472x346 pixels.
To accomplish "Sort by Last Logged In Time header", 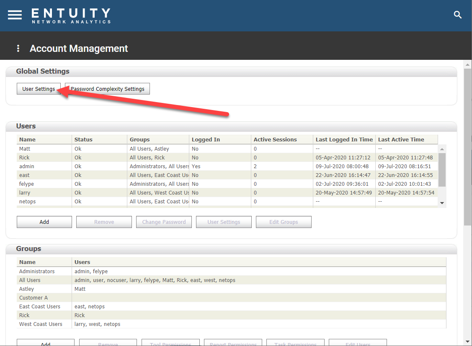I will (x=344, y=139).
